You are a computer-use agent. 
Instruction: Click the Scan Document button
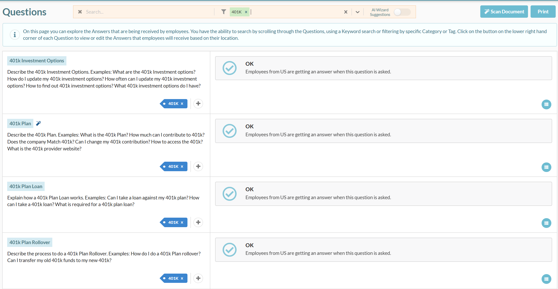[504, 12]
